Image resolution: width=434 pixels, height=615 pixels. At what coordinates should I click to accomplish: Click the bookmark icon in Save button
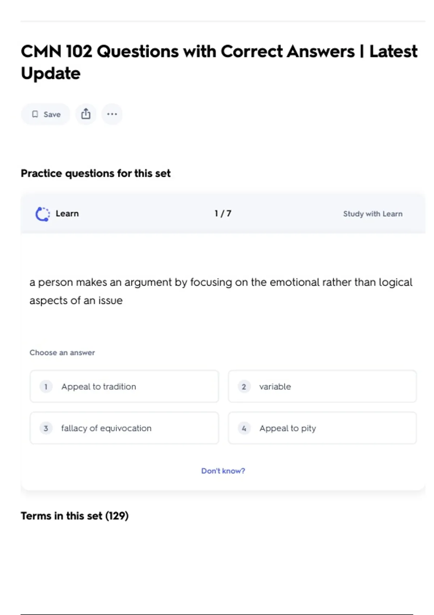(35, 114)
